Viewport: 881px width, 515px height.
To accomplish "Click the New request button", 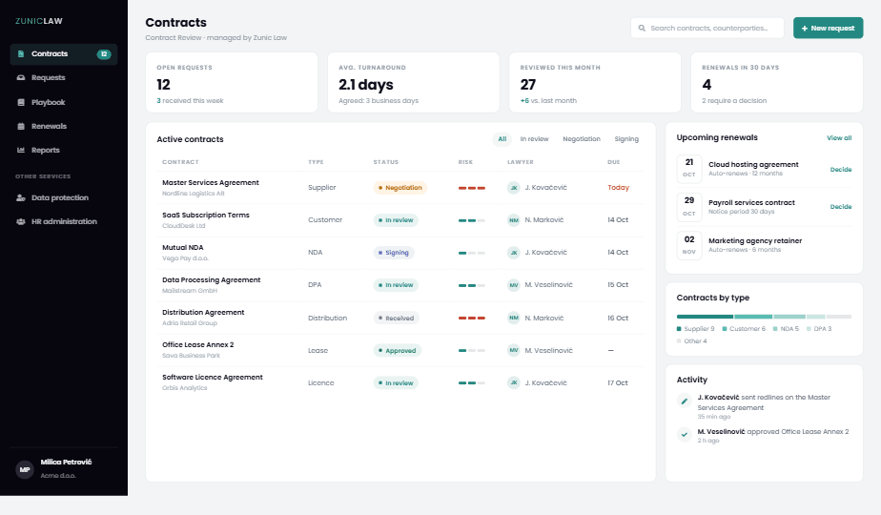I will pos(829,28).
